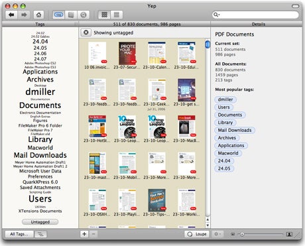305x246 pixels.
Task: Switch to thumbnail grid view
Action: point(104,15)
